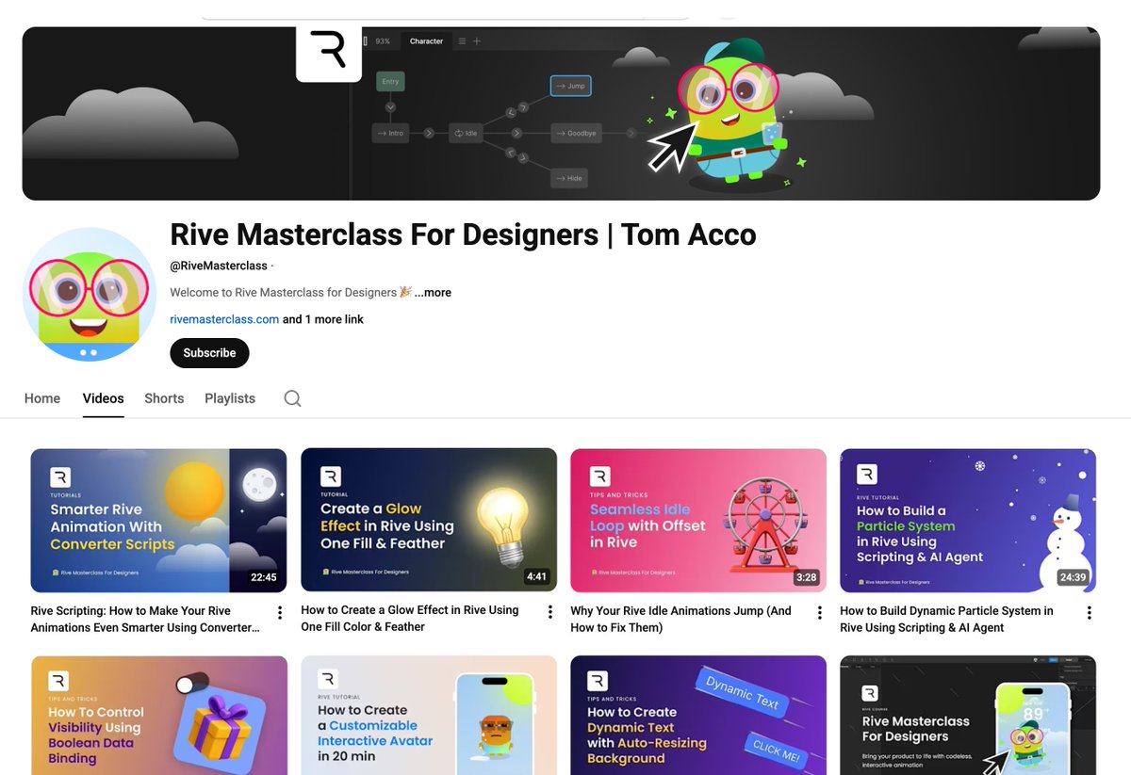Open the channel search magnifier icon
Viewport: 1131px width, 775px height.
tap(292, 398)
